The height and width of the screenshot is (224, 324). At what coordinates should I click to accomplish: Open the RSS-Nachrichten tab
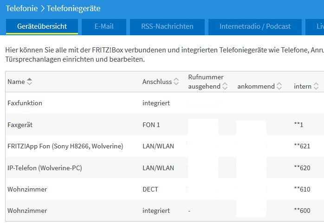tap(167, 26)
